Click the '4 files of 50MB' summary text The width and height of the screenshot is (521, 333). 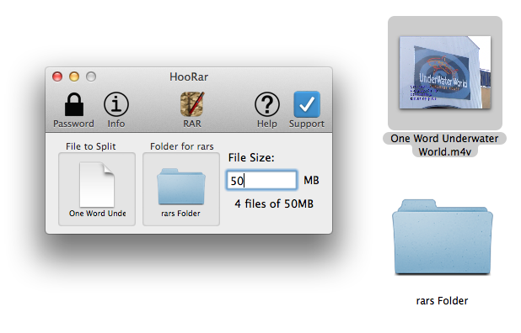274,203
